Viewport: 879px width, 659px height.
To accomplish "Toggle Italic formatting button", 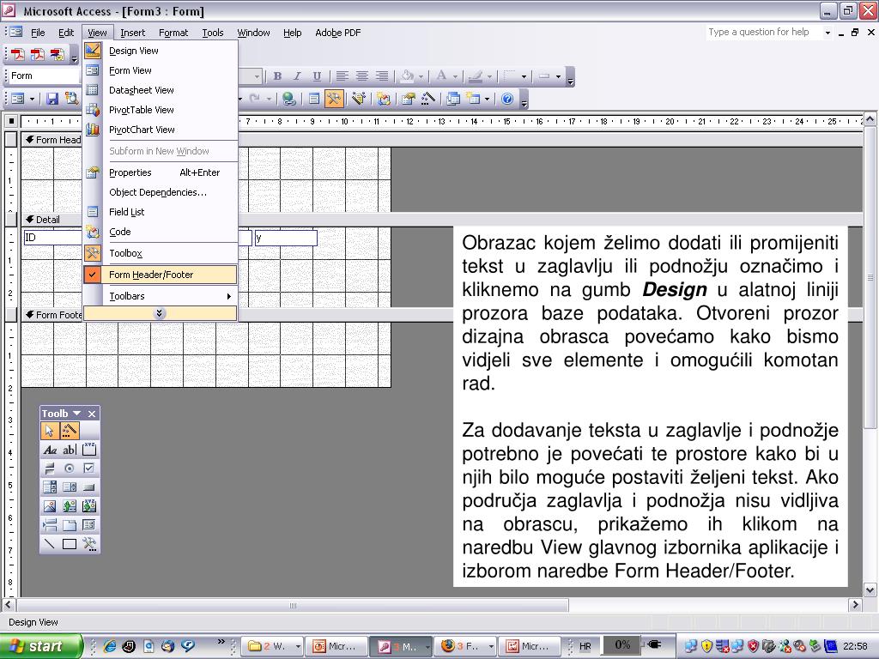I will click(297, 76).
